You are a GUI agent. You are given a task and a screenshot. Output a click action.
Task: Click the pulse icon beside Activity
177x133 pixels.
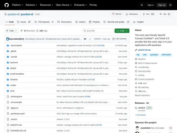click(136, 75)
